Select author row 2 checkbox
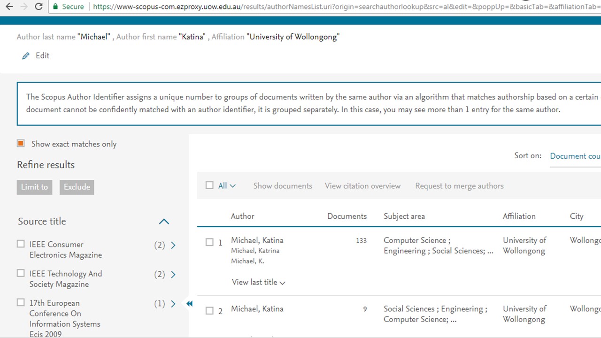This screenshot has height=338, width=601. (x=209, y=311)
